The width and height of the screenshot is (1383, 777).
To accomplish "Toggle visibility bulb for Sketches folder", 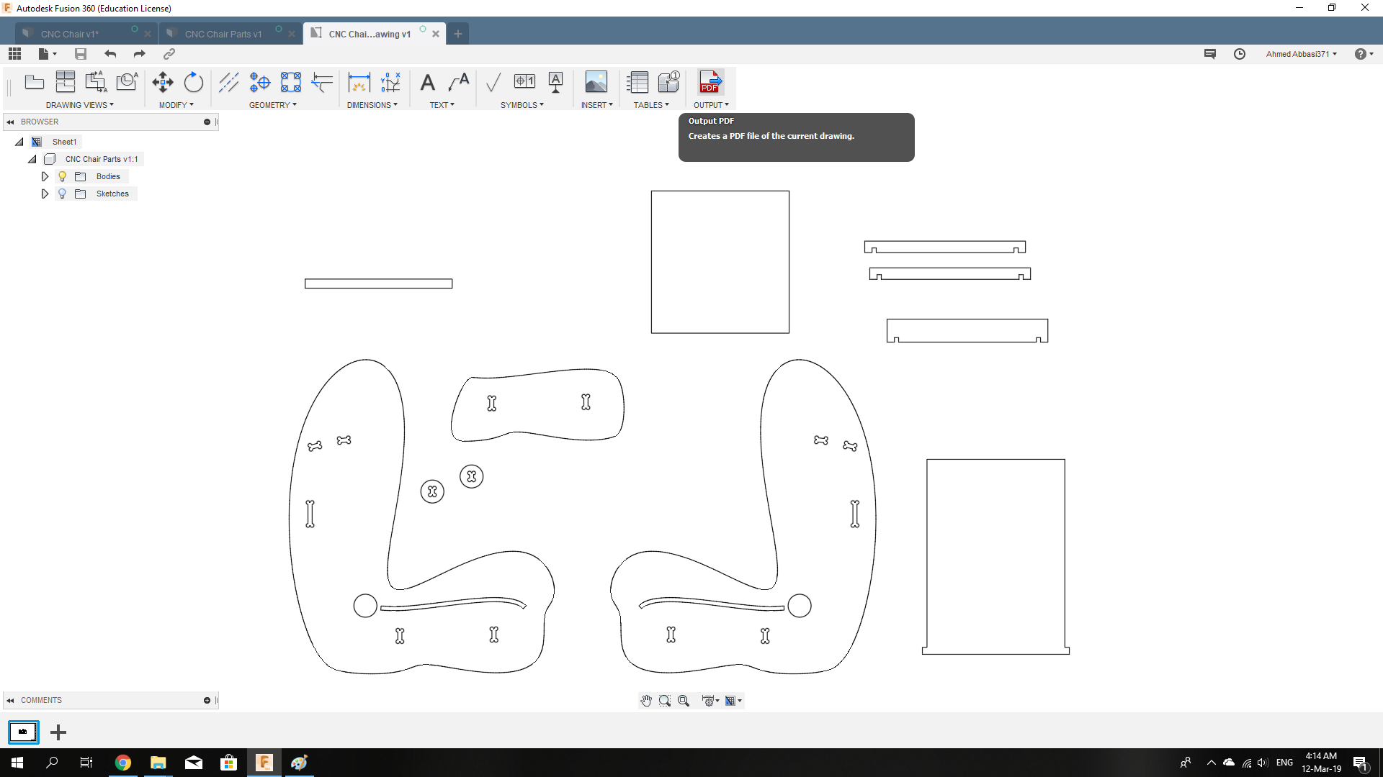I will (x=63, y=194).
